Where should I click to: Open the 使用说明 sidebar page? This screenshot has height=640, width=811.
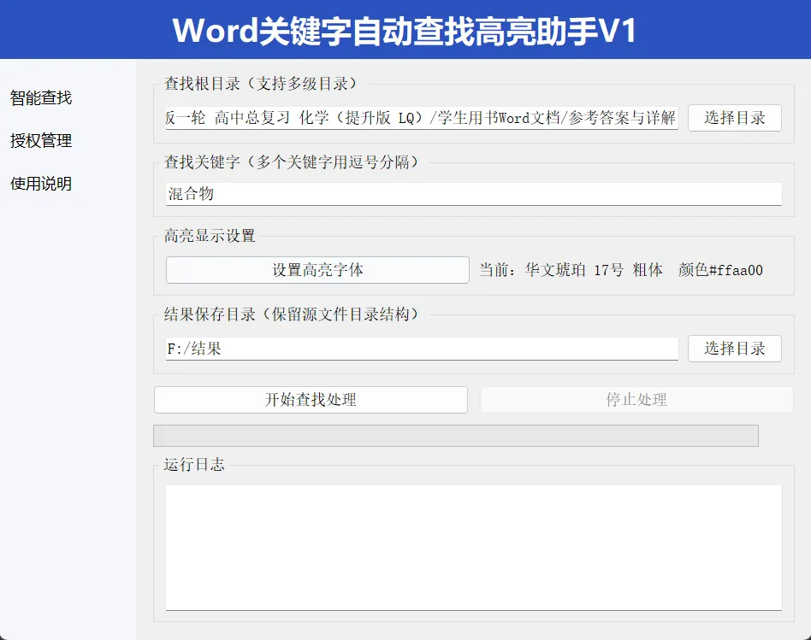(41, 184)
